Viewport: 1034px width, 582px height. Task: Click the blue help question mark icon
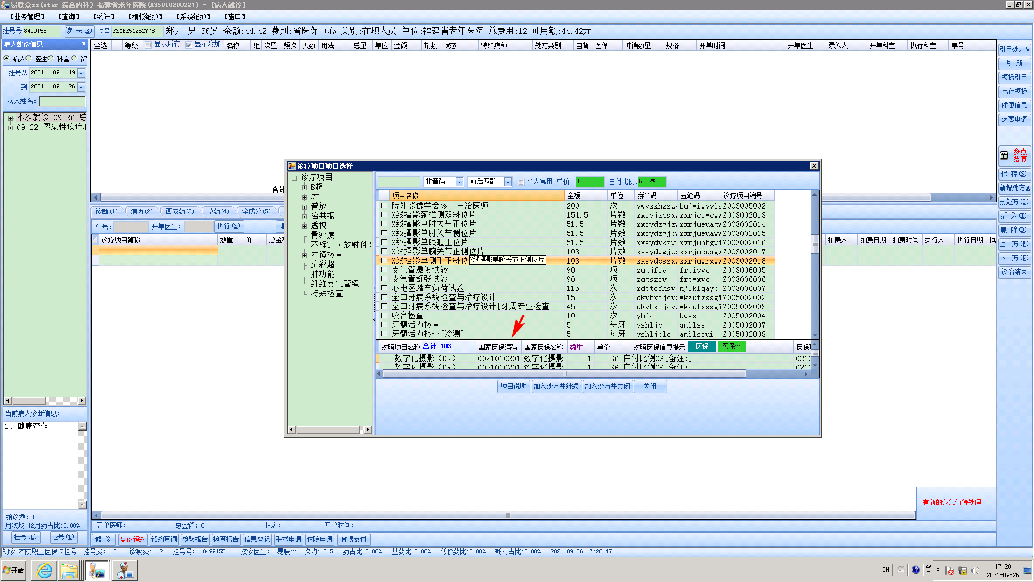pos(916,570)
